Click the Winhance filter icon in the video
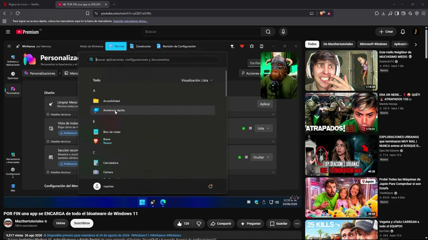The width and height of the screenshot is (428, 240). coord(232,46)
